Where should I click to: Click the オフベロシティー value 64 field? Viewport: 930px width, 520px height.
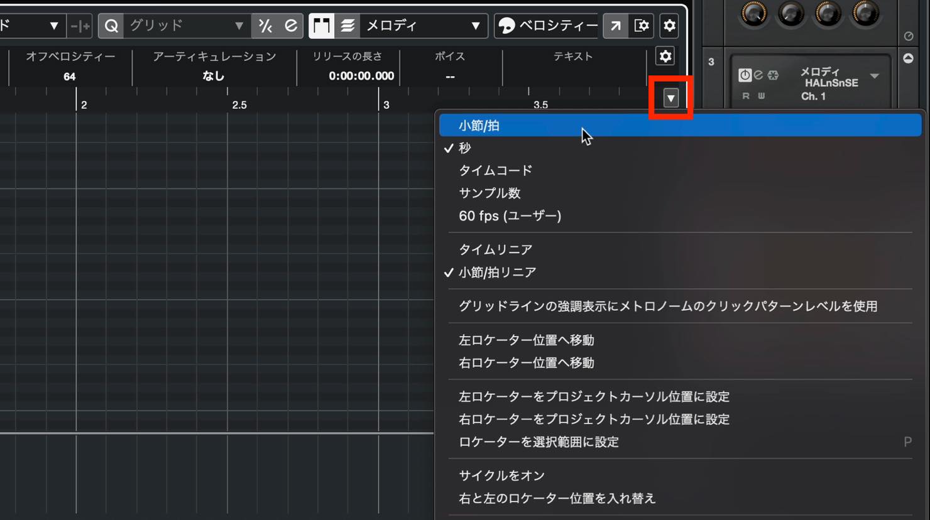point(70,77)
